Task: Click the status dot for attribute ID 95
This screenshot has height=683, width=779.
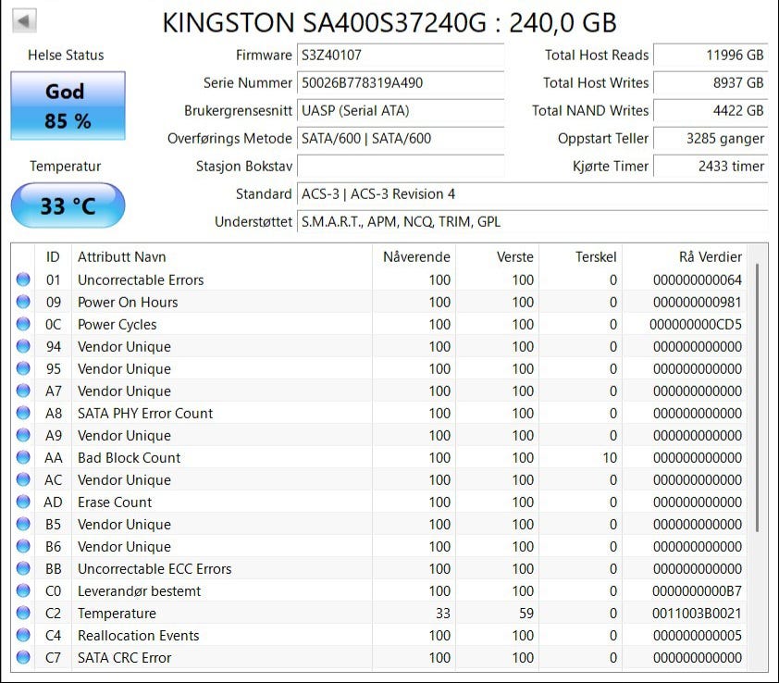Action: (x=23, y=368)
